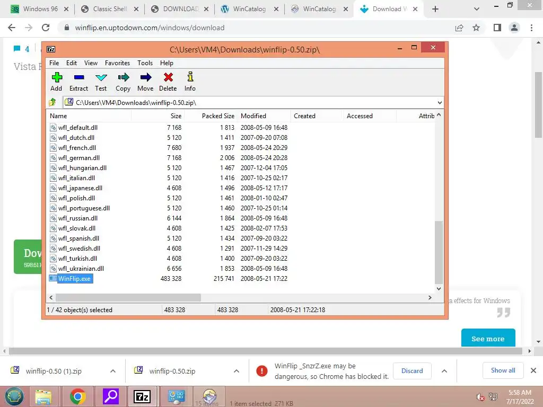Viewport: 543px width, 407px height.
Task: Reload the Chrome page
Action: 46,28
